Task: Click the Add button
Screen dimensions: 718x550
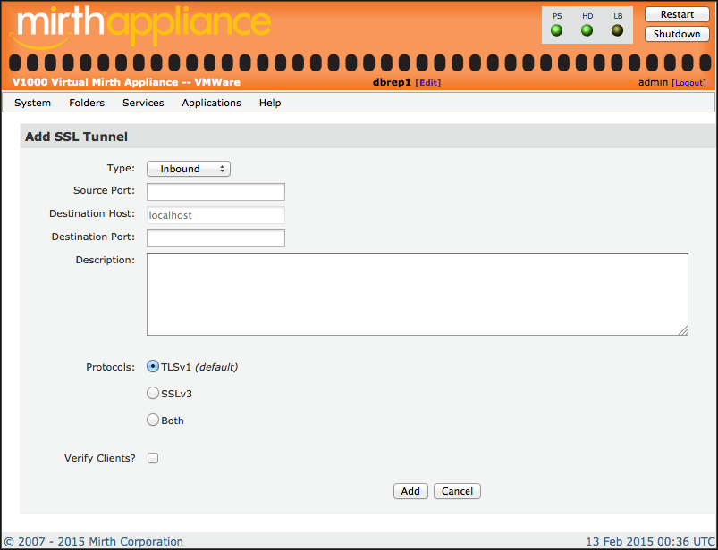Action: click(410, 491)
